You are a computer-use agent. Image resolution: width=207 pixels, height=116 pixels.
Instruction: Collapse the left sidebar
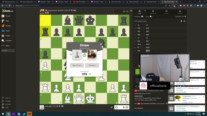(x=6, y=101)
